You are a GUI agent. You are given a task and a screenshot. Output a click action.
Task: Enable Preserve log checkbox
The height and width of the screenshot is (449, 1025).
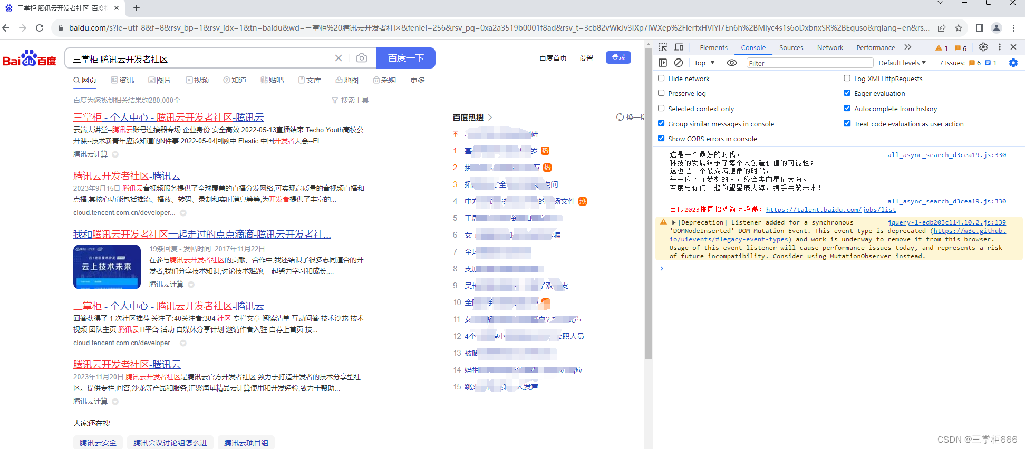(661, 93)
